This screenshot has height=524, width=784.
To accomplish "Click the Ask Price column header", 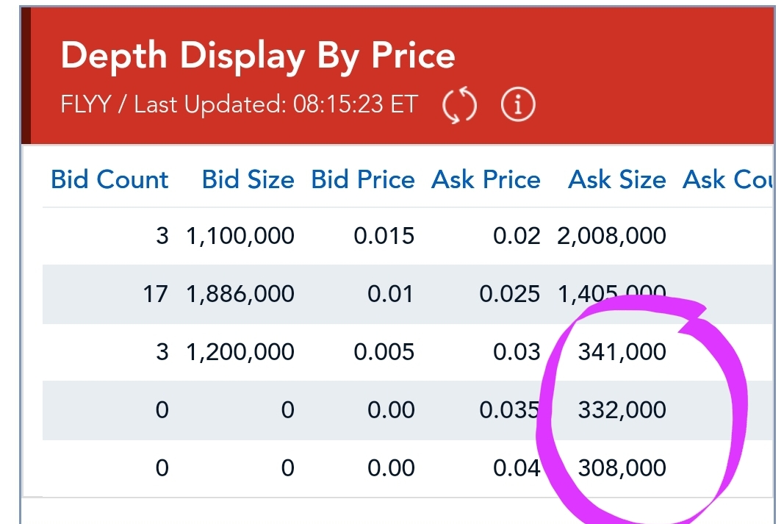I will pos(486,180).
